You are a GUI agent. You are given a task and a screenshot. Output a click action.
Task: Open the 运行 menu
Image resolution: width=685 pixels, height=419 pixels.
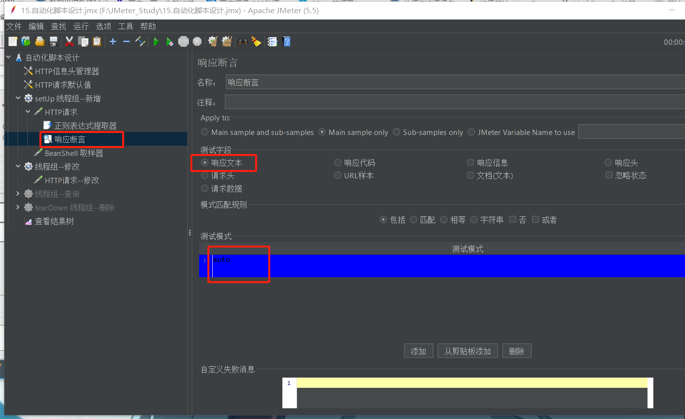(x=81, y=26)
